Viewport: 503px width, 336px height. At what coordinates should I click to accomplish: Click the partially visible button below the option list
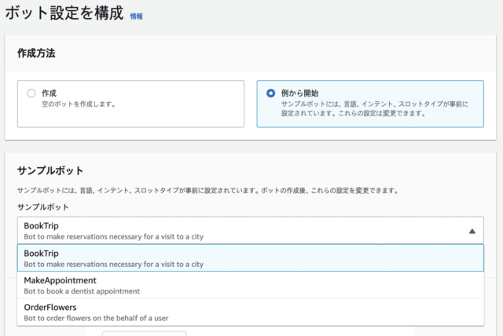click(145, 334)
